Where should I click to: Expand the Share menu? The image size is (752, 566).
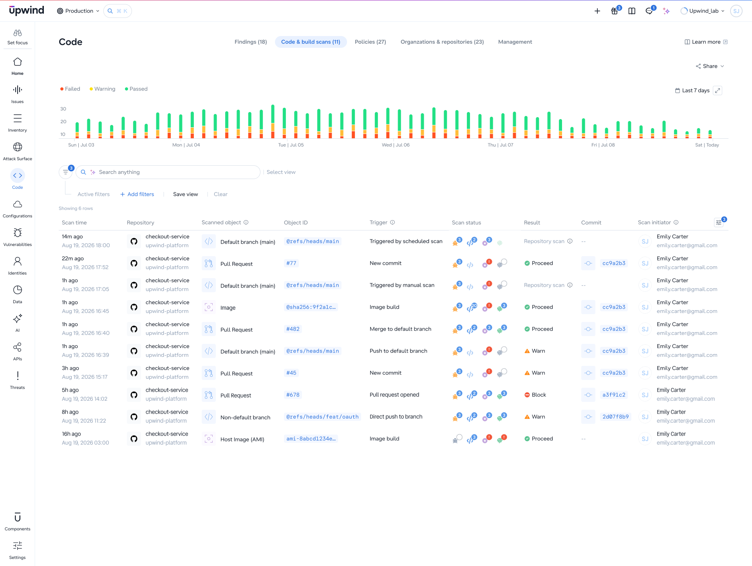[710, 66]
